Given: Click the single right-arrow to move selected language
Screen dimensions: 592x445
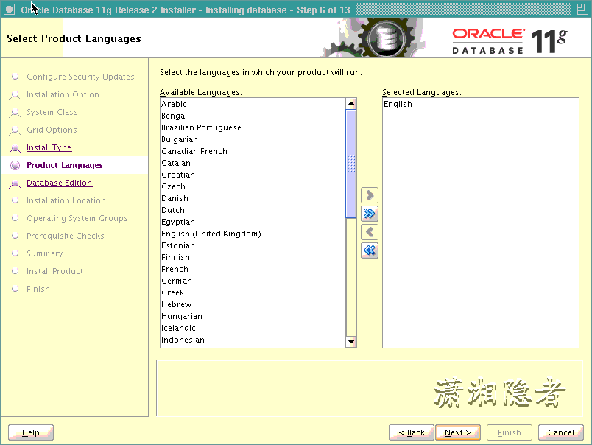Looking at the screenshot, I should tap(369, 195).
